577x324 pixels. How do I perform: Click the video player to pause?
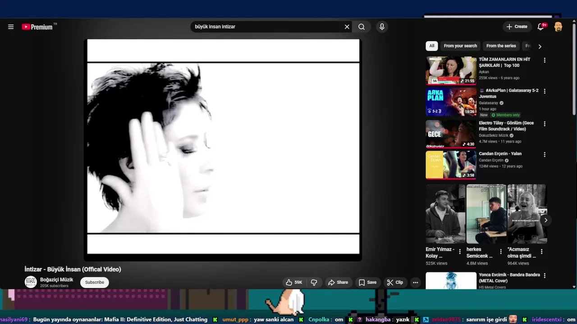pos(223,150)
